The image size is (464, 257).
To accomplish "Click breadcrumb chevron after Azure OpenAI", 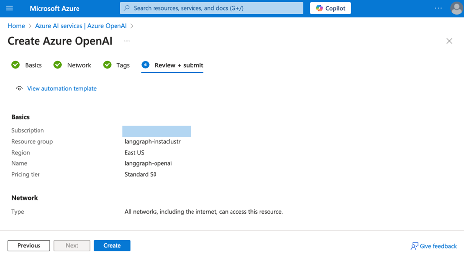I will [x=132, y=26].
